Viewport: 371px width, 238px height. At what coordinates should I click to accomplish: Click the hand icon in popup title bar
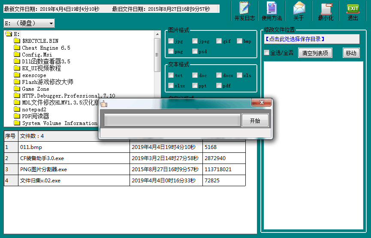coord(104,104)
